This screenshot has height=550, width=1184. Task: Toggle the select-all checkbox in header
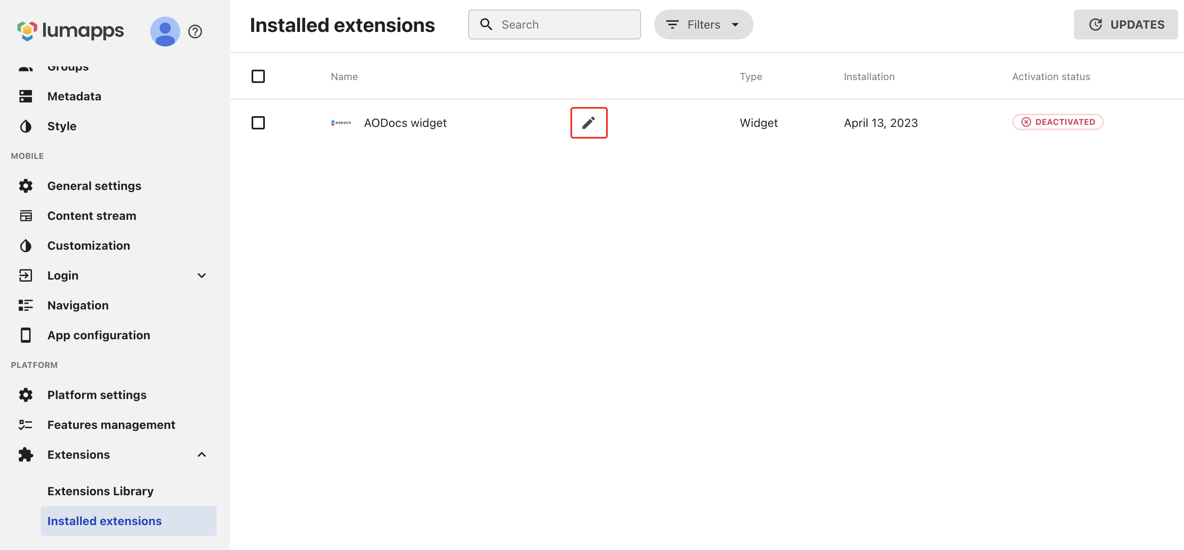point(258,76)
